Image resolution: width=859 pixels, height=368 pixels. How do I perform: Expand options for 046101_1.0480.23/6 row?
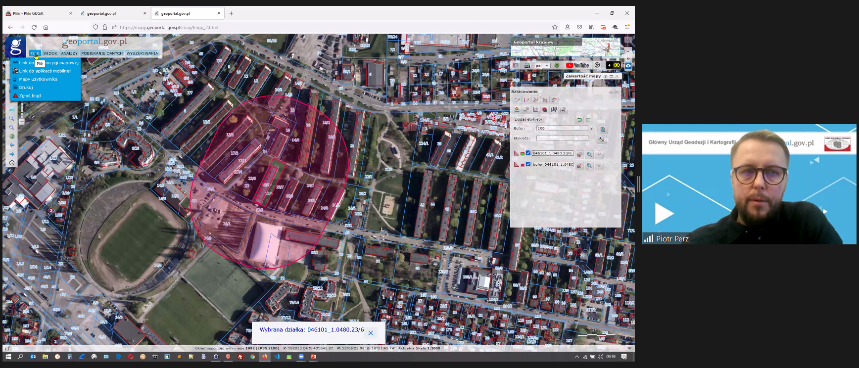click(x=599, y=154)
